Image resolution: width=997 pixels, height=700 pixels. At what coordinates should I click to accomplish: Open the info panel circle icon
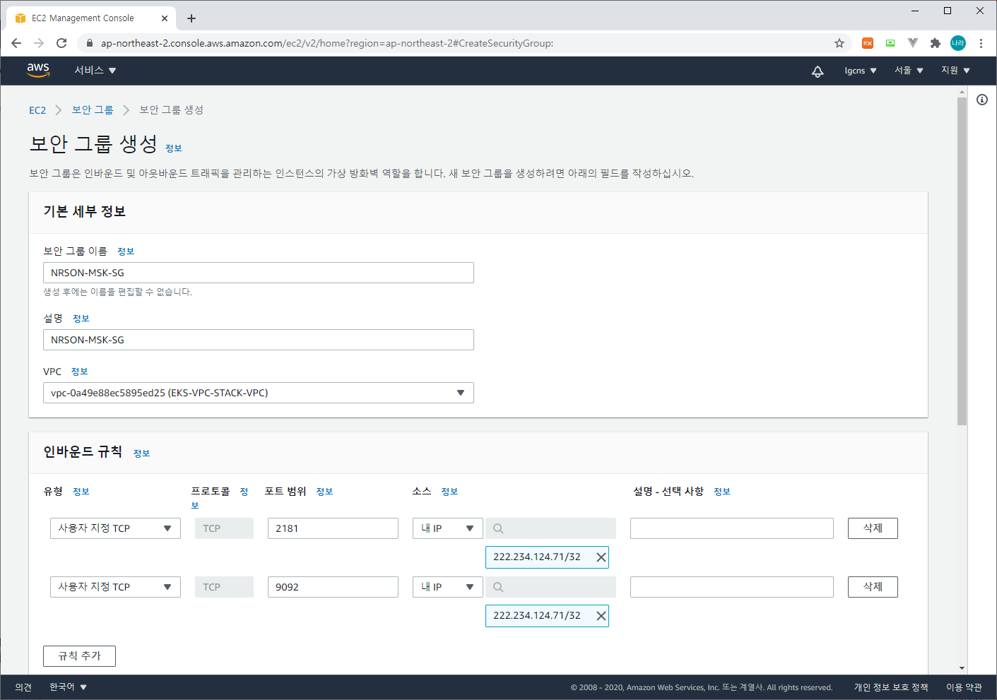982,100
